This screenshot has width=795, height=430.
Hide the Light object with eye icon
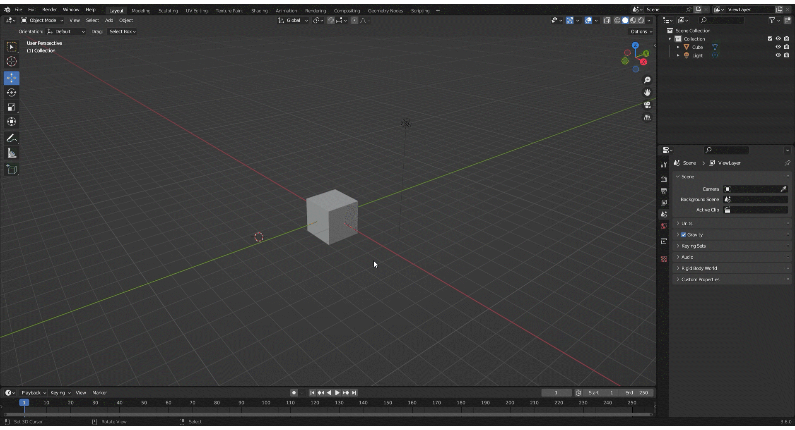(x=778, y=55)
